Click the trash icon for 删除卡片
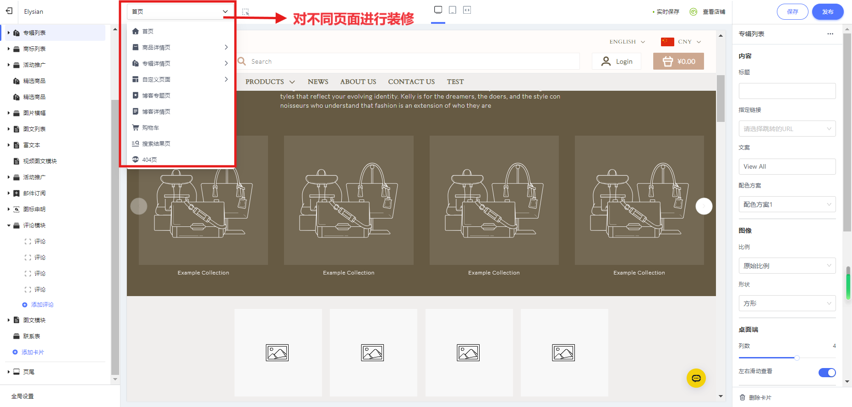This screenshot has width=852, height=407. click(743, 397)
